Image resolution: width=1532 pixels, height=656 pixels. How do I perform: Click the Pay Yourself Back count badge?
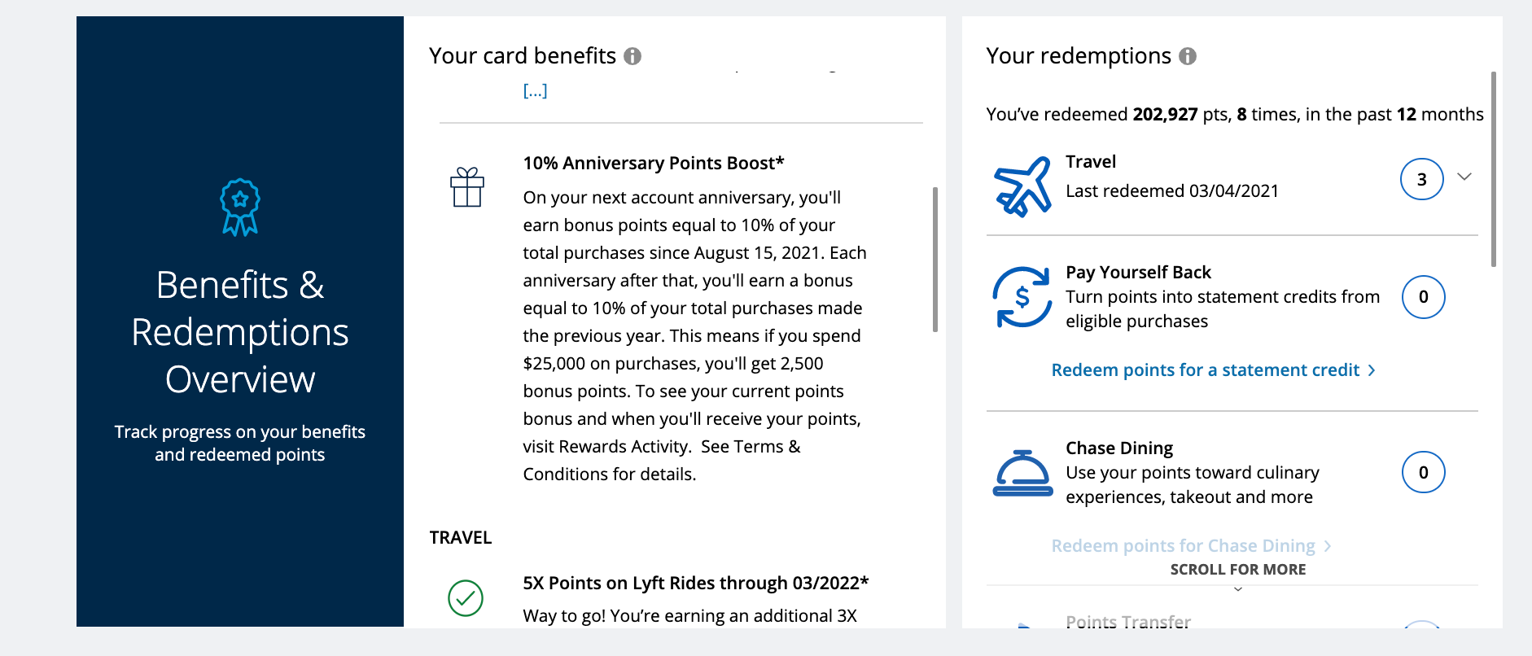tap(1424, 297)
